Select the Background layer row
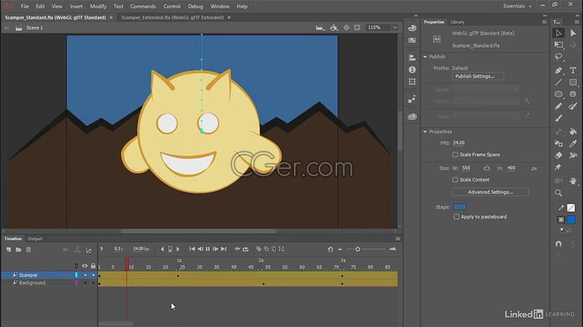The image size is (583, 327). click(x=49, y=283)
